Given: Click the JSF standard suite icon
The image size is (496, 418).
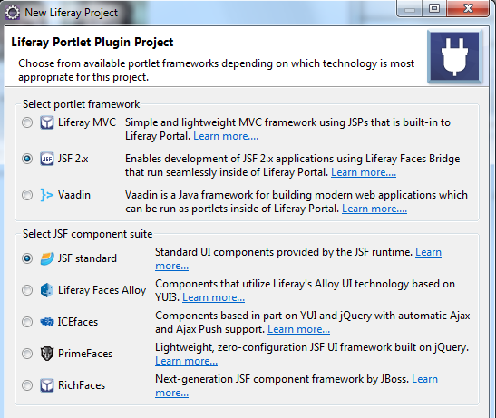Looking at the screenshot, I should [47, 258].
